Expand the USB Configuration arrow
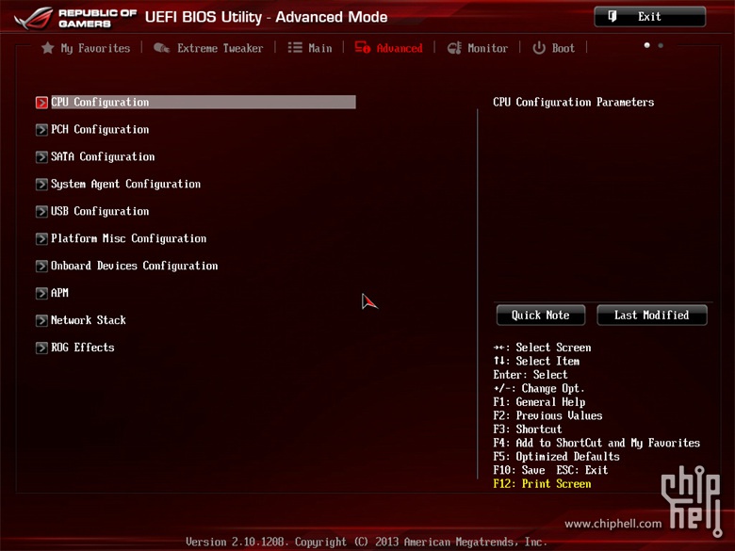 [x=41, y=211]
